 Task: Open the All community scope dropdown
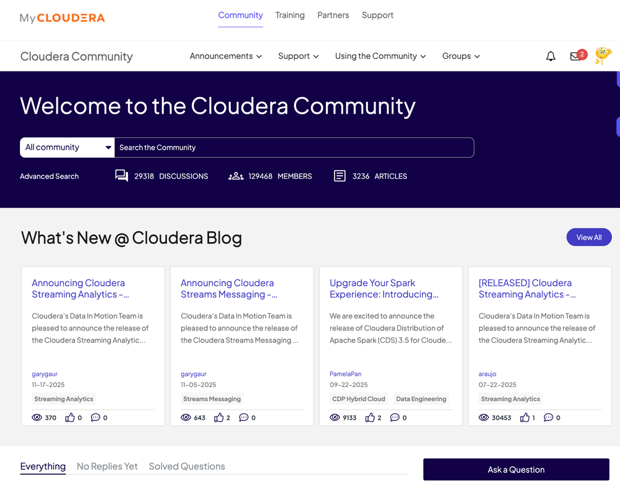click(x=67, y=148)
